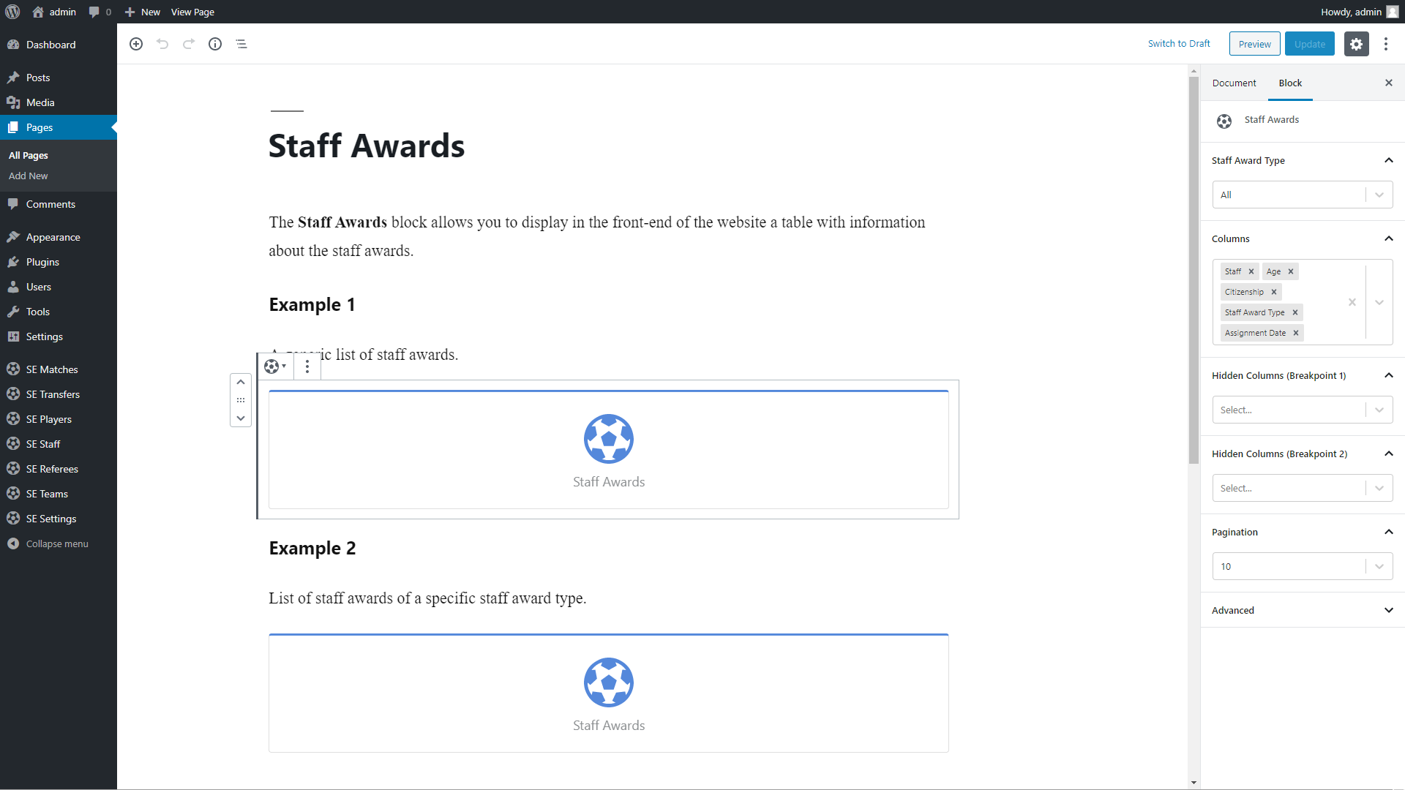The height and width of the screenshot is (790, 1405).
Task: Remove the Assignment Date column tag
Action: tap(1296, 333)
